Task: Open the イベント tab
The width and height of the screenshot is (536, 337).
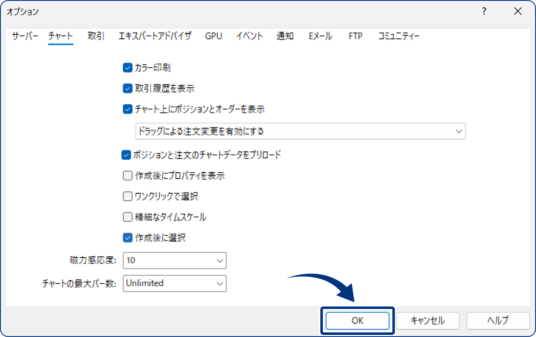Action: pos(249,36)
